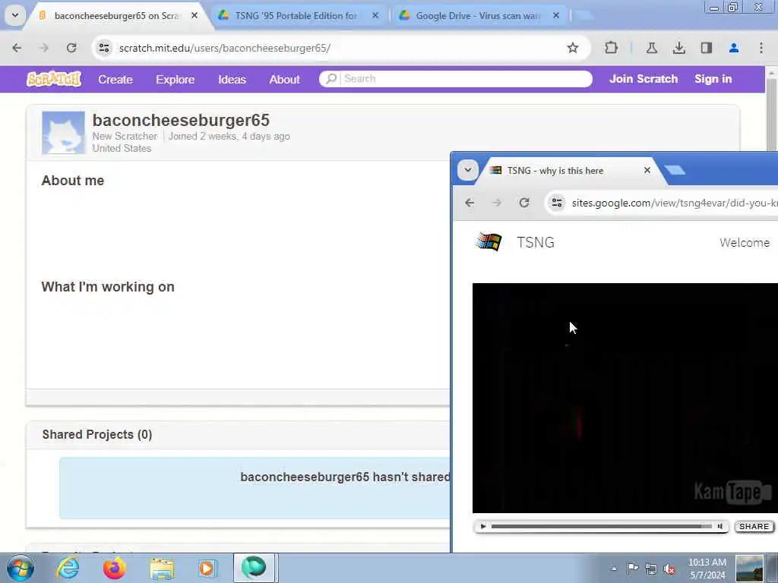Go back in the Scratch browser window

17,48
